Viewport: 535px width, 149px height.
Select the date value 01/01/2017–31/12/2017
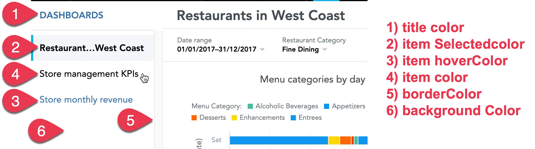pyautogui.click(x=216, y=49)
